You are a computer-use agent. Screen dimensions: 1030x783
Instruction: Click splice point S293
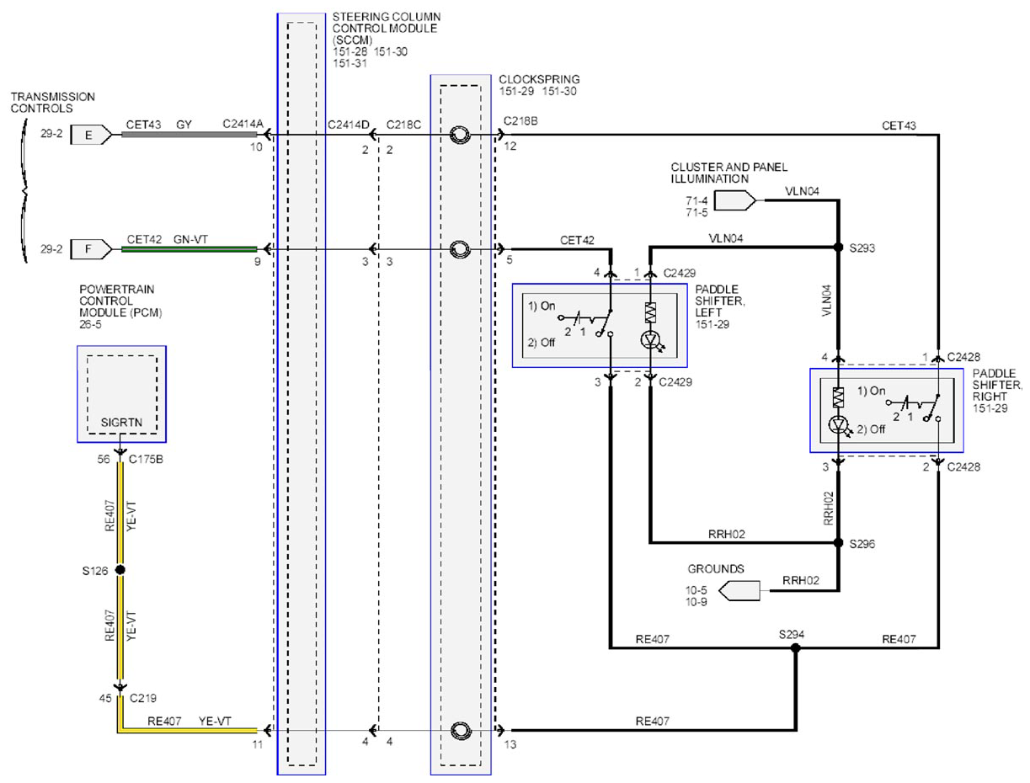[839, 248]
